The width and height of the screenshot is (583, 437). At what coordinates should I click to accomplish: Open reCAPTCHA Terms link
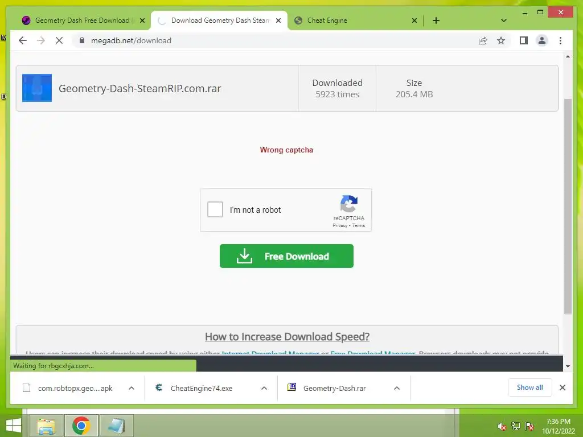point(359,225)
